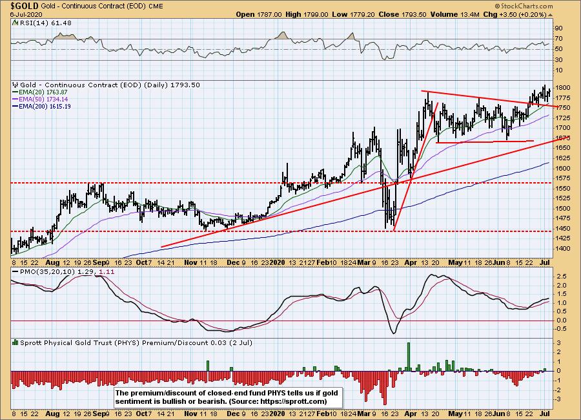The width and height of the screenshot is (581, 420).
Task: Click the purple EMA(50) line swatch
Action: (x=15, y=99)
